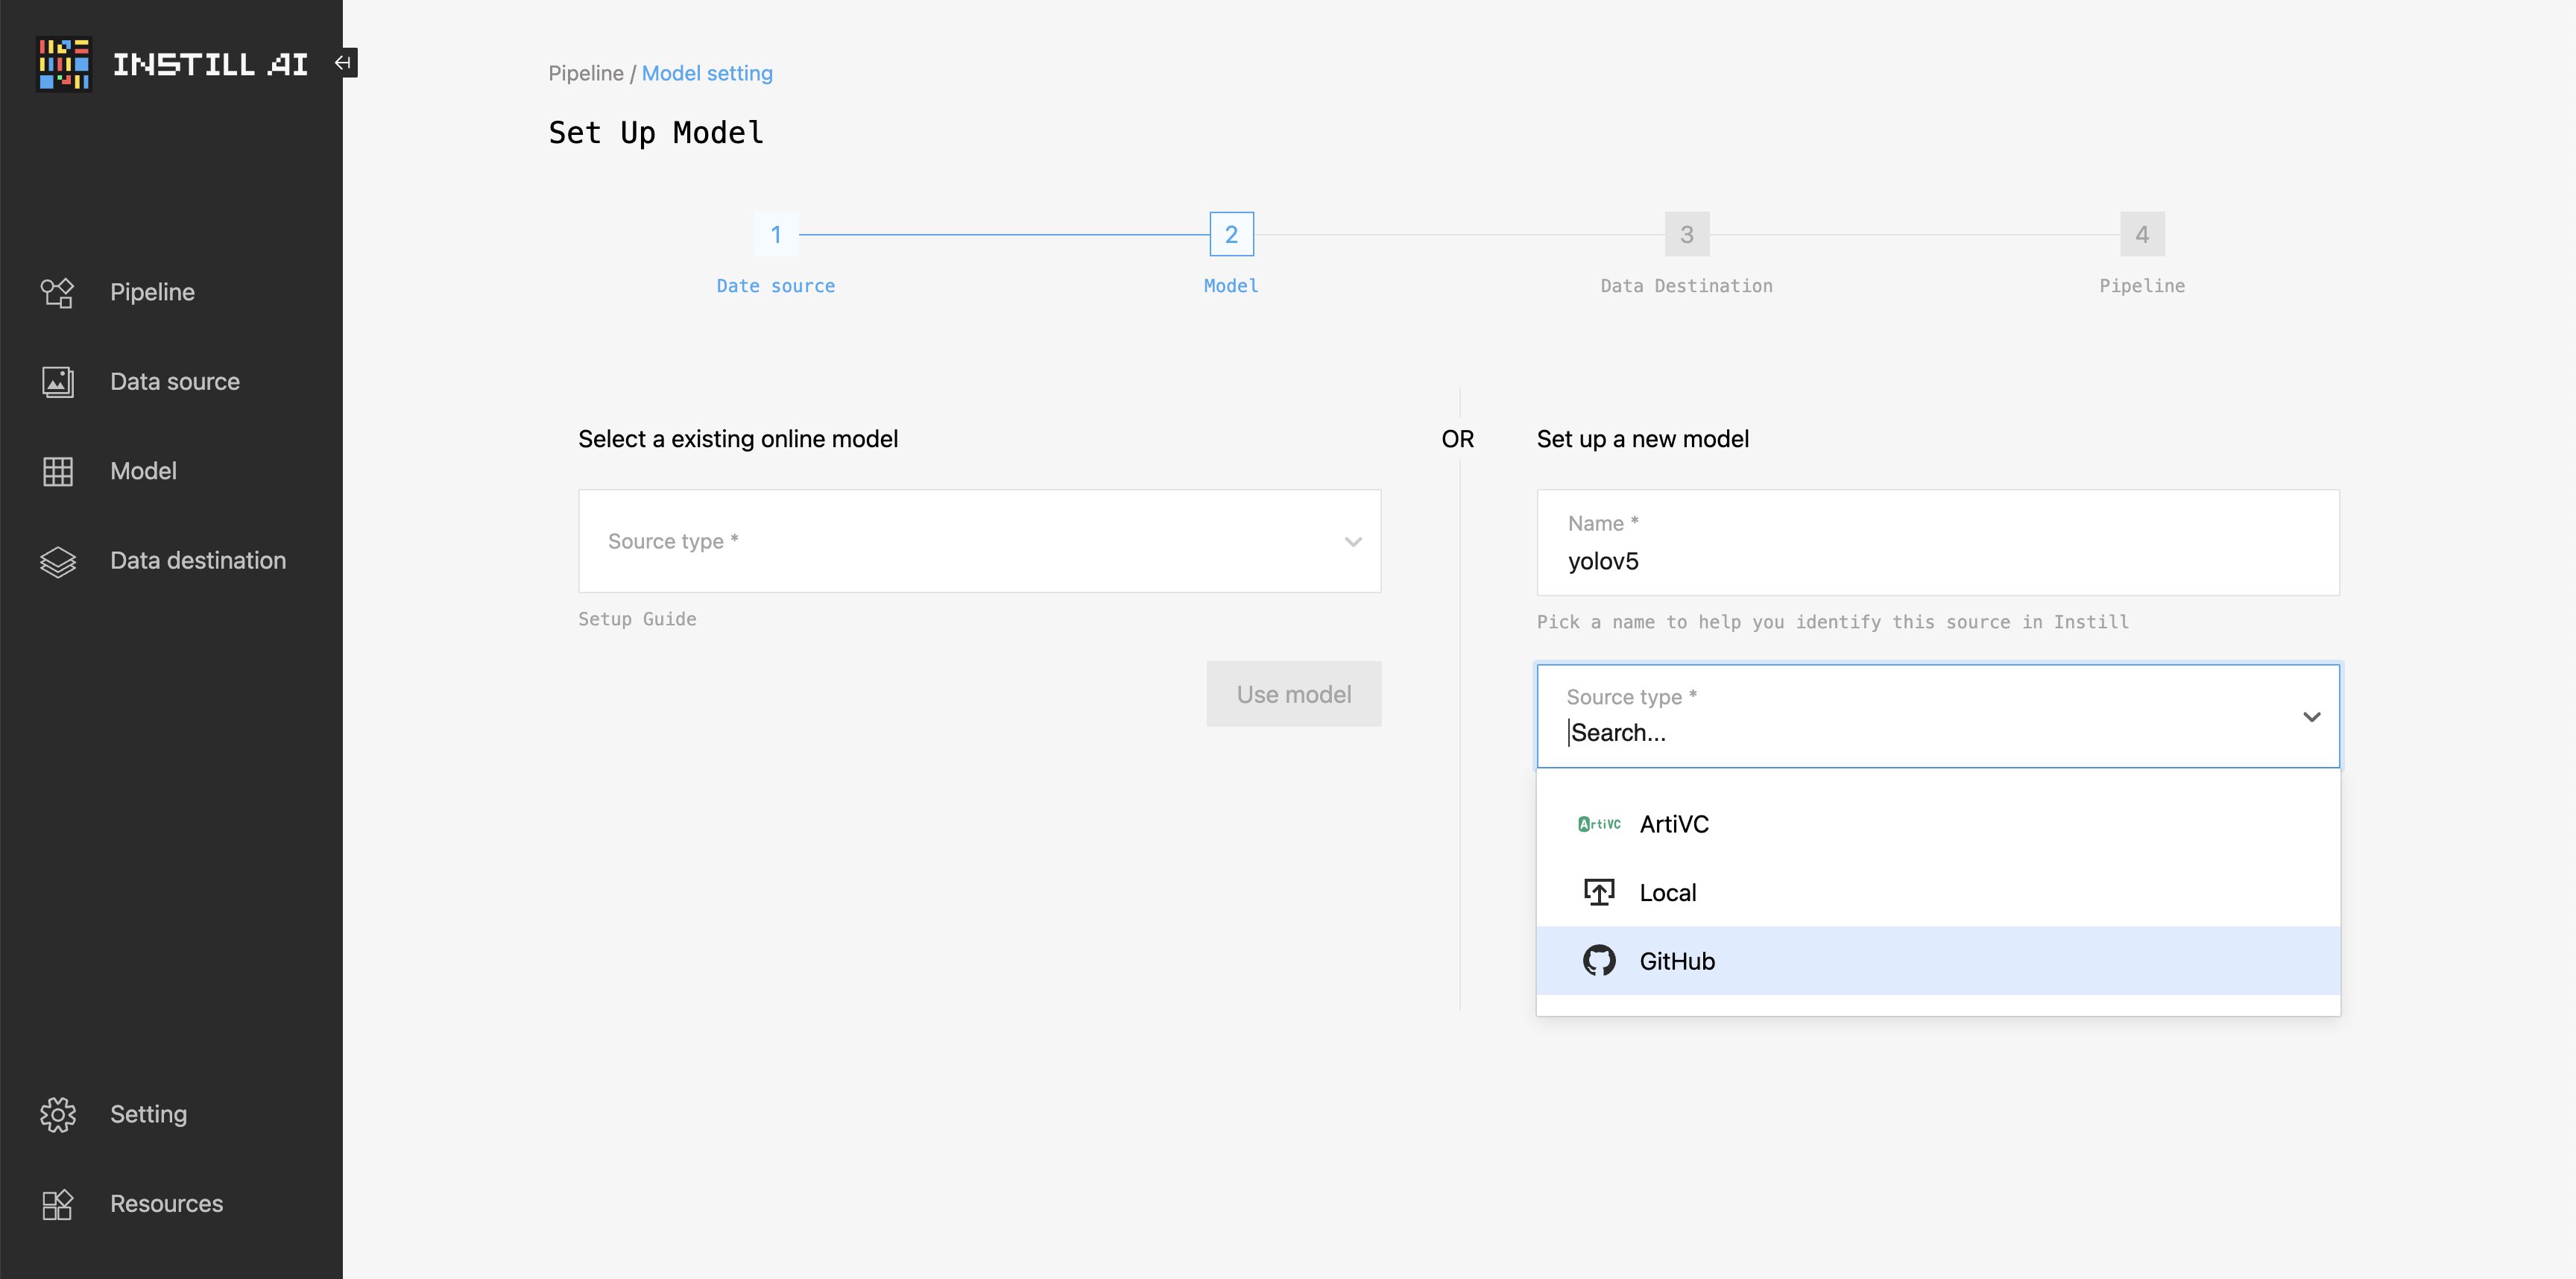Click step 2 Model indicator
The height and width of the screenshot is (1279, 2576).
1231,235
